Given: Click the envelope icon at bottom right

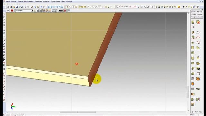Looking at the screenshot, I should [x=196, y=112].
